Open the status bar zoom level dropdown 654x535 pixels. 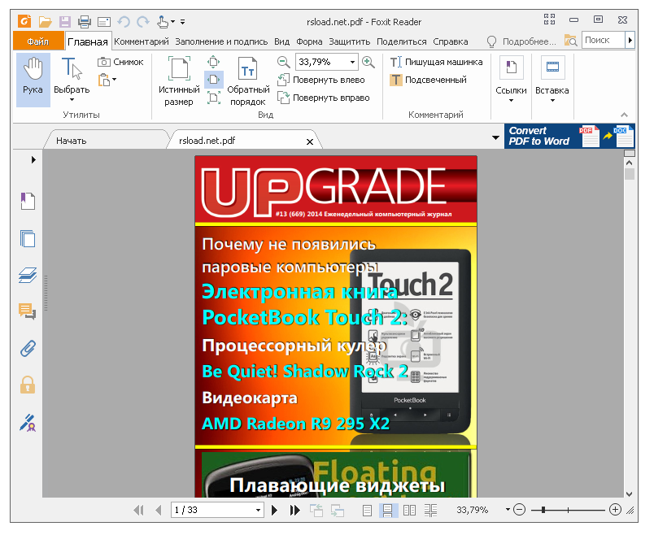tap(508, 510)
